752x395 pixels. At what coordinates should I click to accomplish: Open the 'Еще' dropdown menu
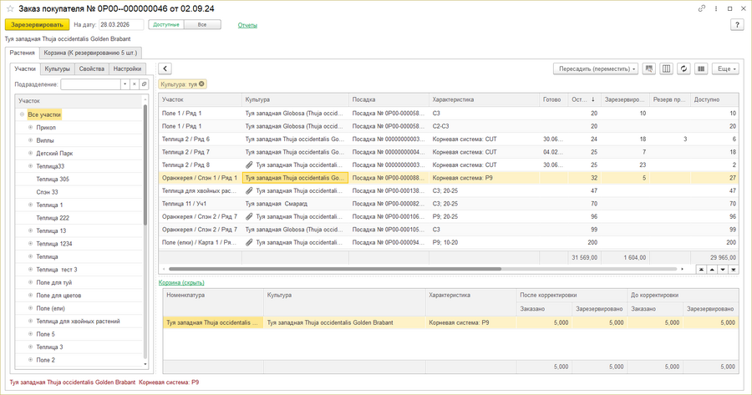pos(724,68)
